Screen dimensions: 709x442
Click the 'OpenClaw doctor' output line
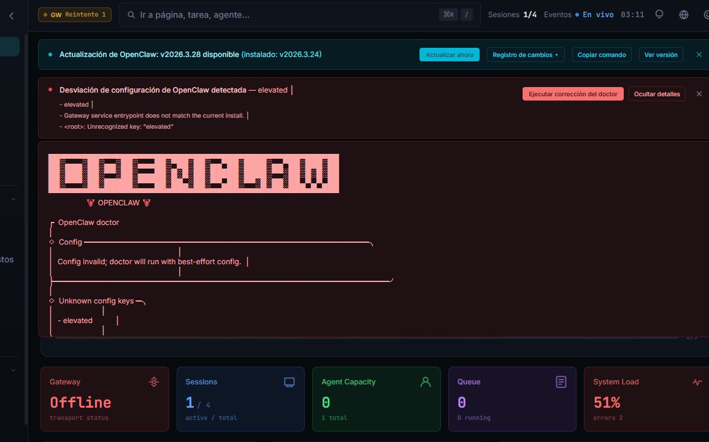[x=88, y=223]
